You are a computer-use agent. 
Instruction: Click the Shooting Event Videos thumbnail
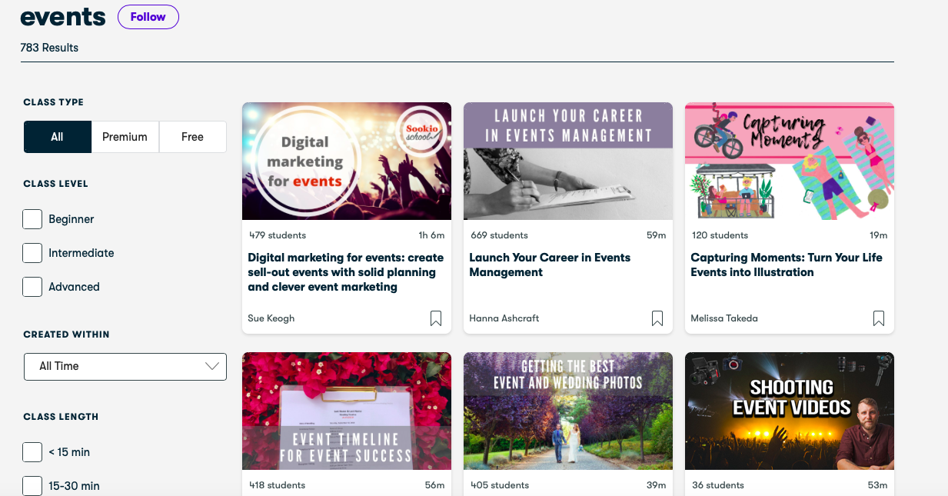pyautogui.click(x=790, y=411)
